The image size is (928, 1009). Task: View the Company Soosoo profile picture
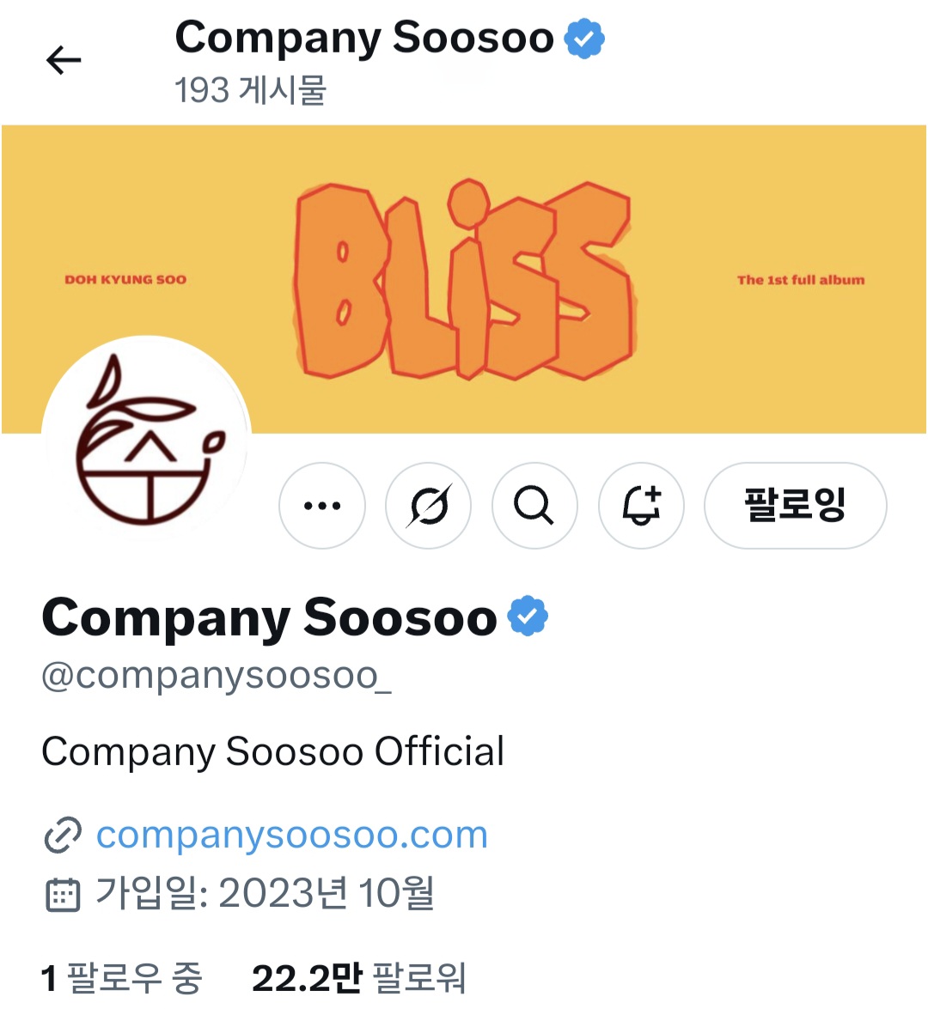147,441
